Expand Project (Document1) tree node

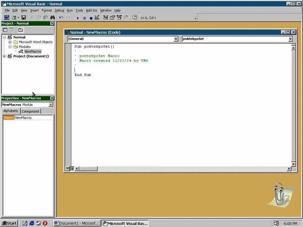[4, 56]
